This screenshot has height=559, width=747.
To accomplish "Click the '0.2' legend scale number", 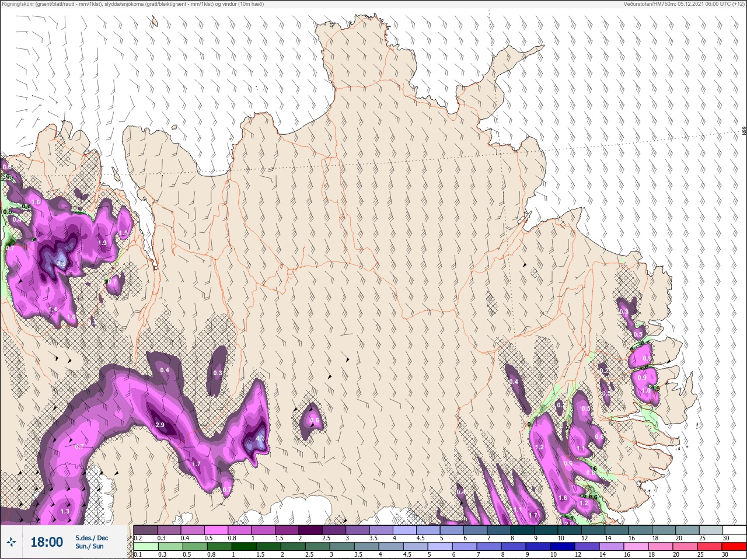I will [138, 538].
